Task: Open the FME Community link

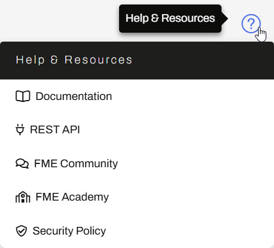Action: tap(137, 163)
